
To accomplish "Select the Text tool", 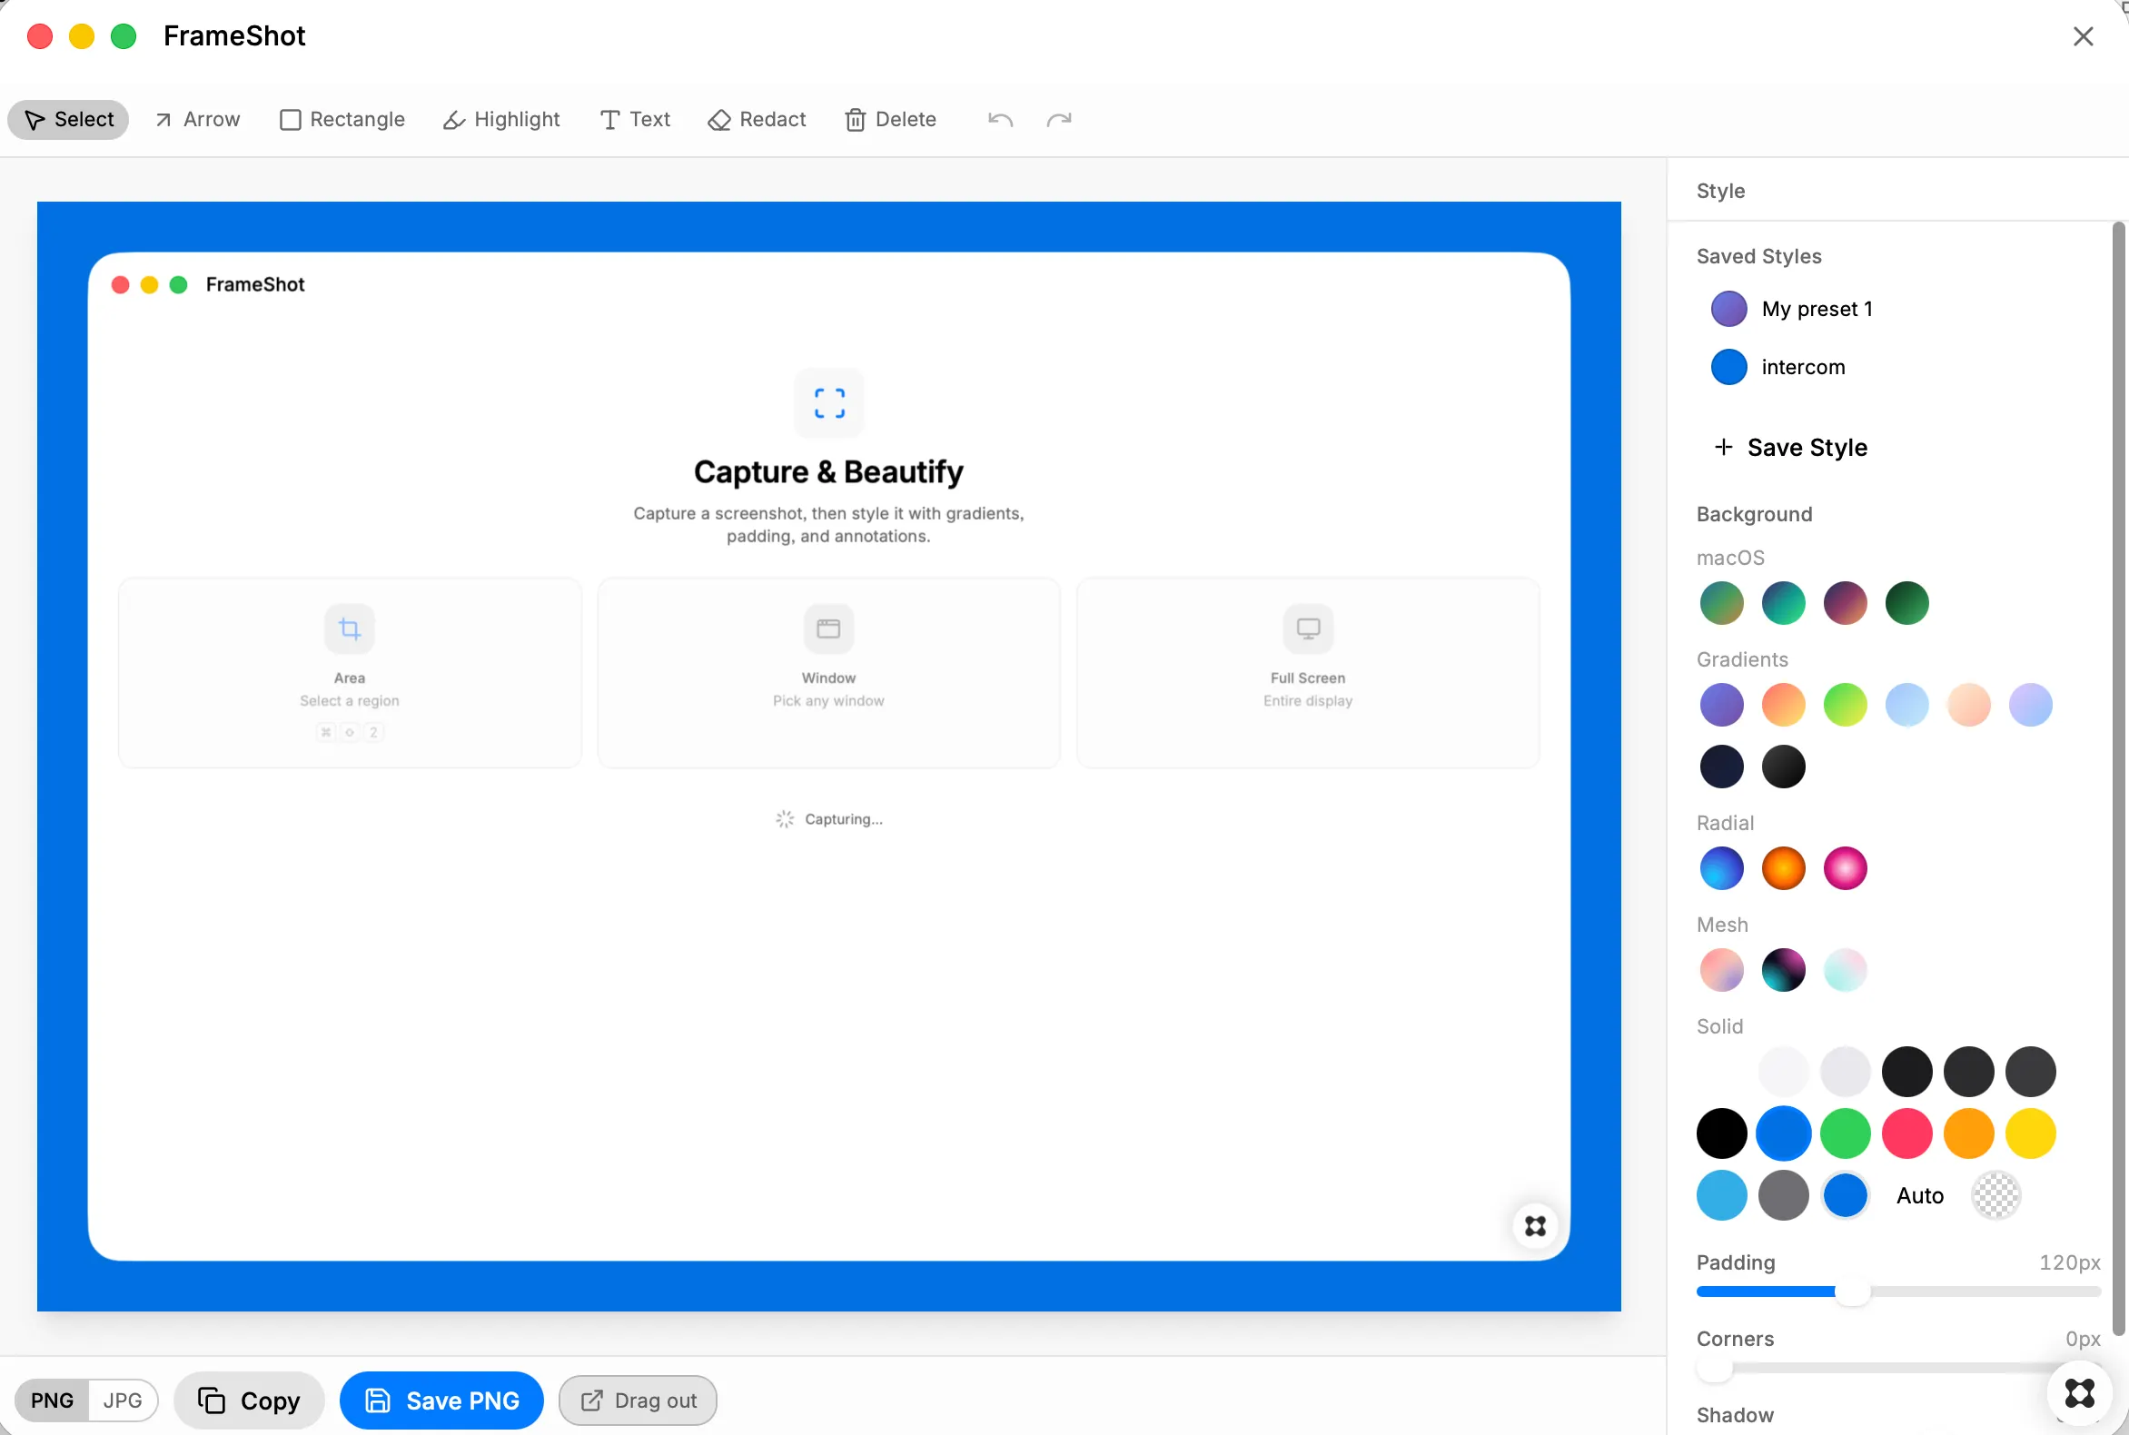I will point(635,120).
